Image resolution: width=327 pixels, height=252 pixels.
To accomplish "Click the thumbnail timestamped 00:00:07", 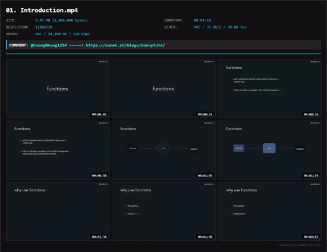I will coord(58,89).
